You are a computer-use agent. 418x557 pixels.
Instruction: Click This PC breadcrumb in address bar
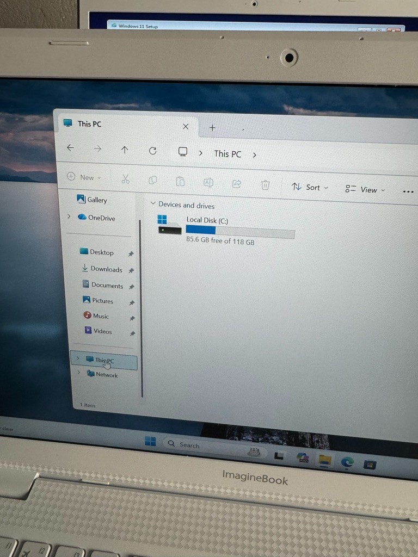coord(228,154)
